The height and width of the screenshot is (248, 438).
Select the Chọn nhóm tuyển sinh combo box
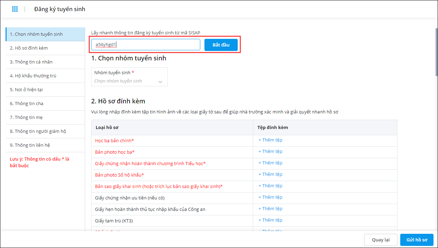(130, 77)
